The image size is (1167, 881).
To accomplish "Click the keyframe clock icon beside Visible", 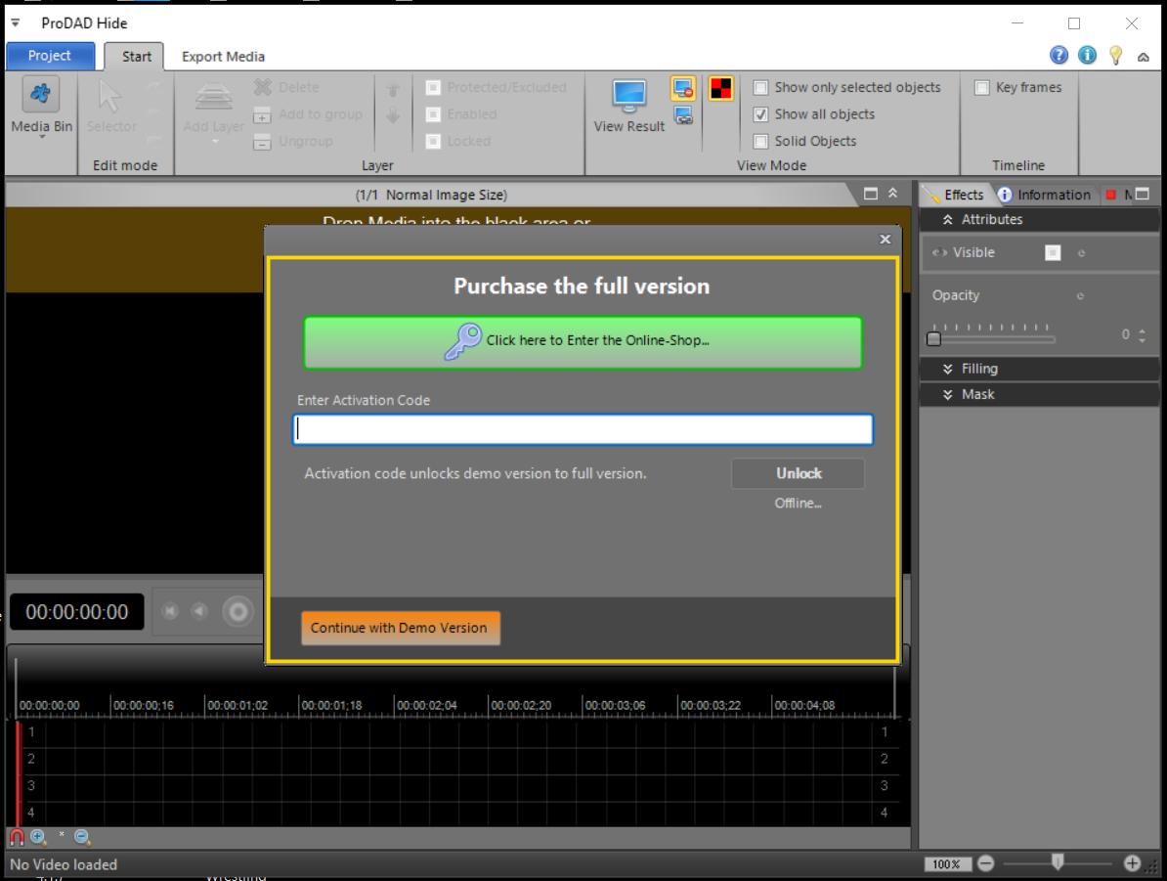I will tap(1081, 253).
